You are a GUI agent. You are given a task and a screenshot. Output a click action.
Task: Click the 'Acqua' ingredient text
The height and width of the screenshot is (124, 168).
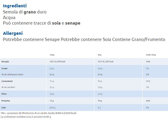click(9, 18)
